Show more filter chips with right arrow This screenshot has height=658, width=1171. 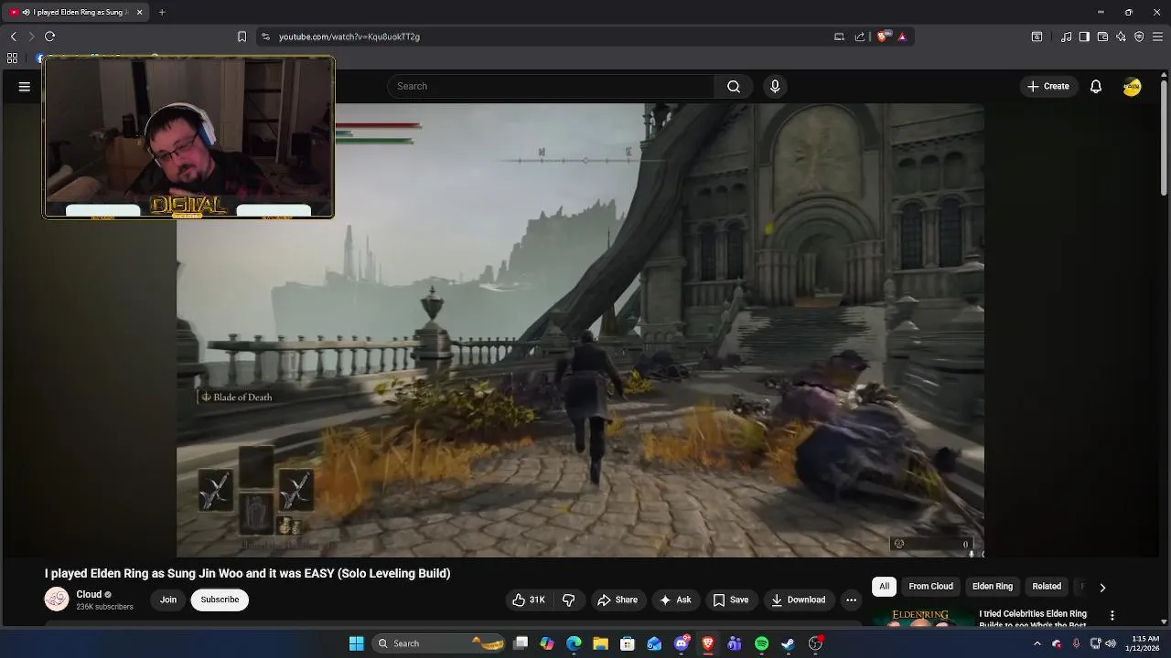click(1102, 588)
